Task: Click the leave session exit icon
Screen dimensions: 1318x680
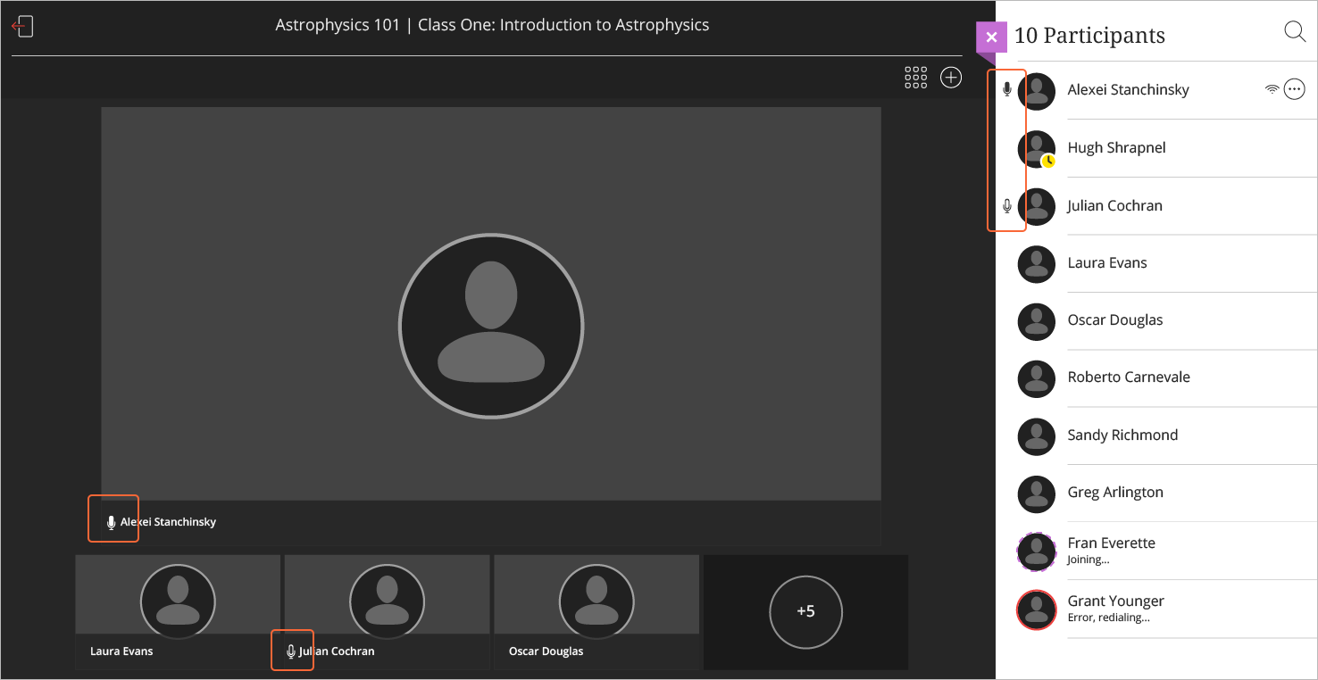Action: (22, 27)
